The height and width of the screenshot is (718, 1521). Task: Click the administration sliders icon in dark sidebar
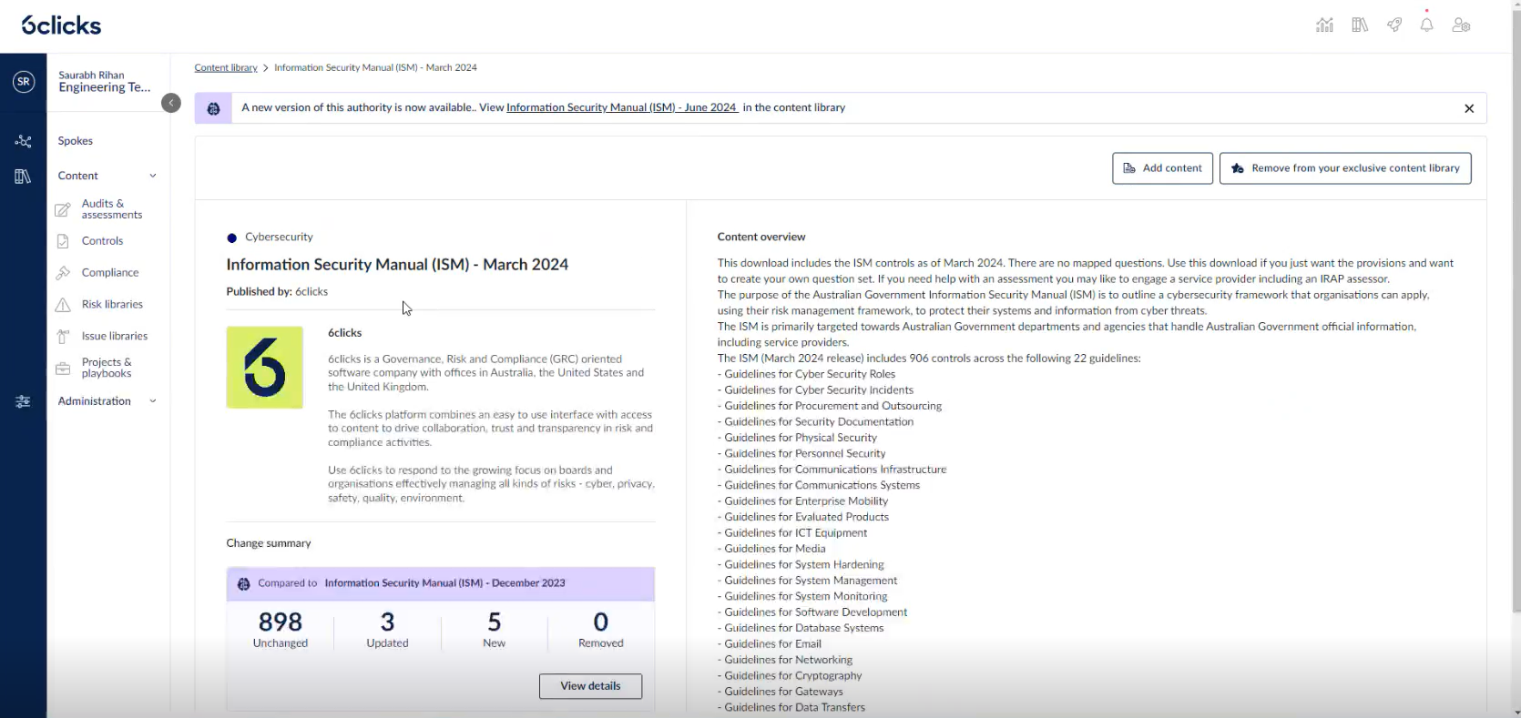tap(23, 401)
